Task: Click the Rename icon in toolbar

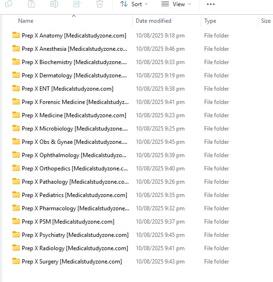Action: [54, 4]
